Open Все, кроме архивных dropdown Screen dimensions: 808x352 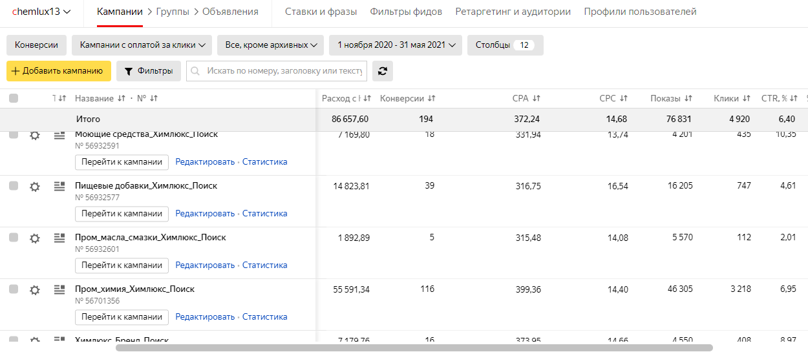coord(271,45)
